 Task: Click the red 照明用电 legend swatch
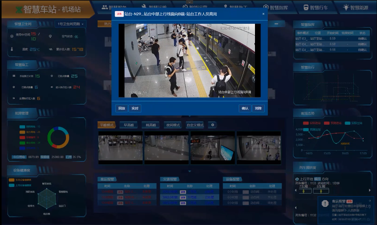(22, 137)
